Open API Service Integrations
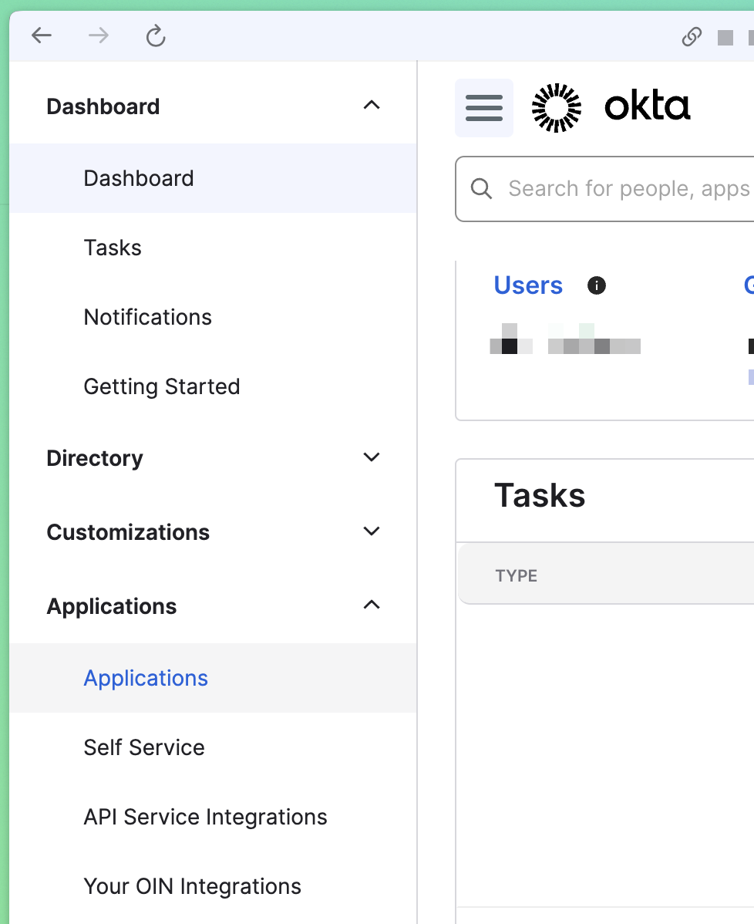 coord(214,818)
